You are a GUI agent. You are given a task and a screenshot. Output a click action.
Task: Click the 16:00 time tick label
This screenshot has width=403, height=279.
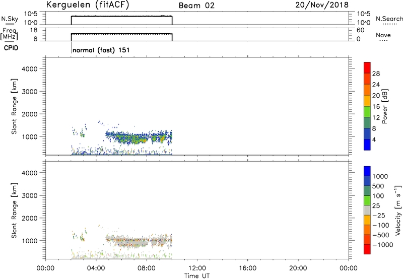tap(247, 268)
